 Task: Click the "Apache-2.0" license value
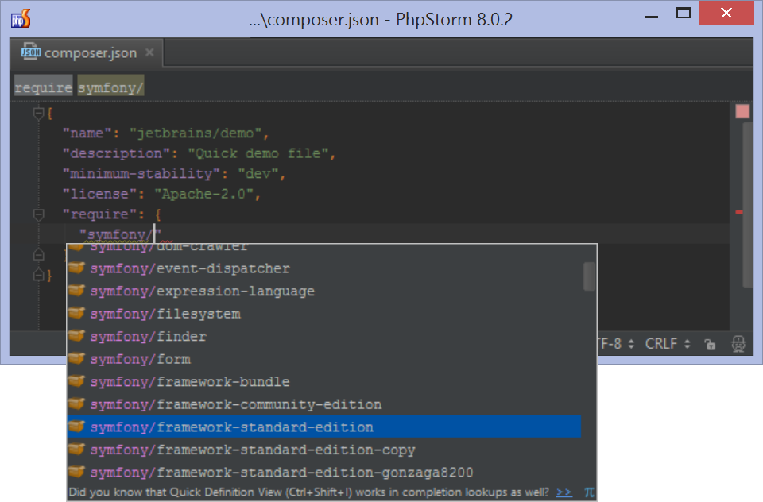pos(204,194)
